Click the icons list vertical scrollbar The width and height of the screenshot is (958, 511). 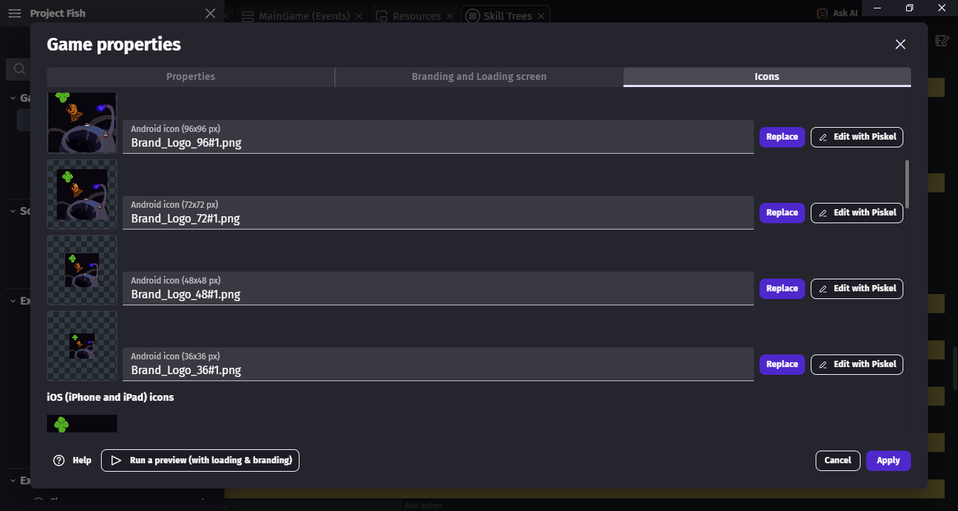[x=907, y=184]
